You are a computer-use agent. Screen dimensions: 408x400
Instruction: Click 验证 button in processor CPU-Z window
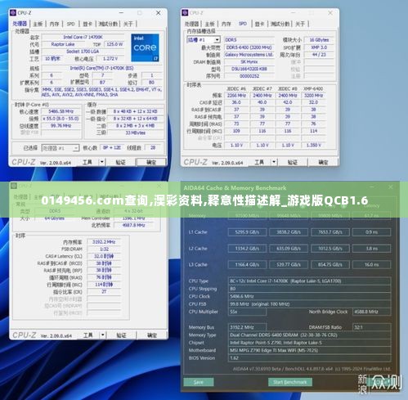coord(120,162)
